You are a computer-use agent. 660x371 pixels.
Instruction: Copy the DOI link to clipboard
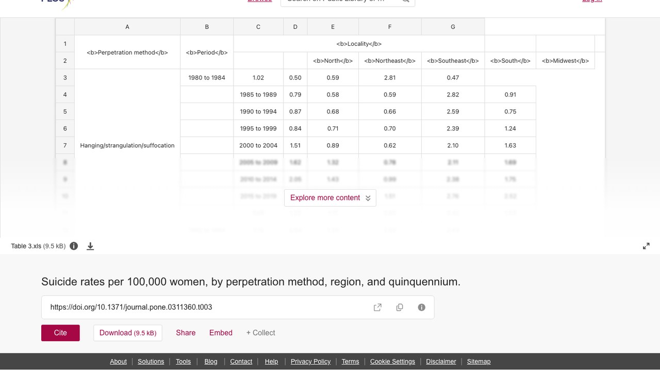coord(400,307)
